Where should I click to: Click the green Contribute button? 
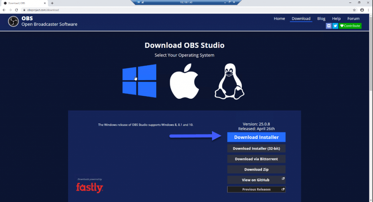pyautogui.click(x=350, y=26)
